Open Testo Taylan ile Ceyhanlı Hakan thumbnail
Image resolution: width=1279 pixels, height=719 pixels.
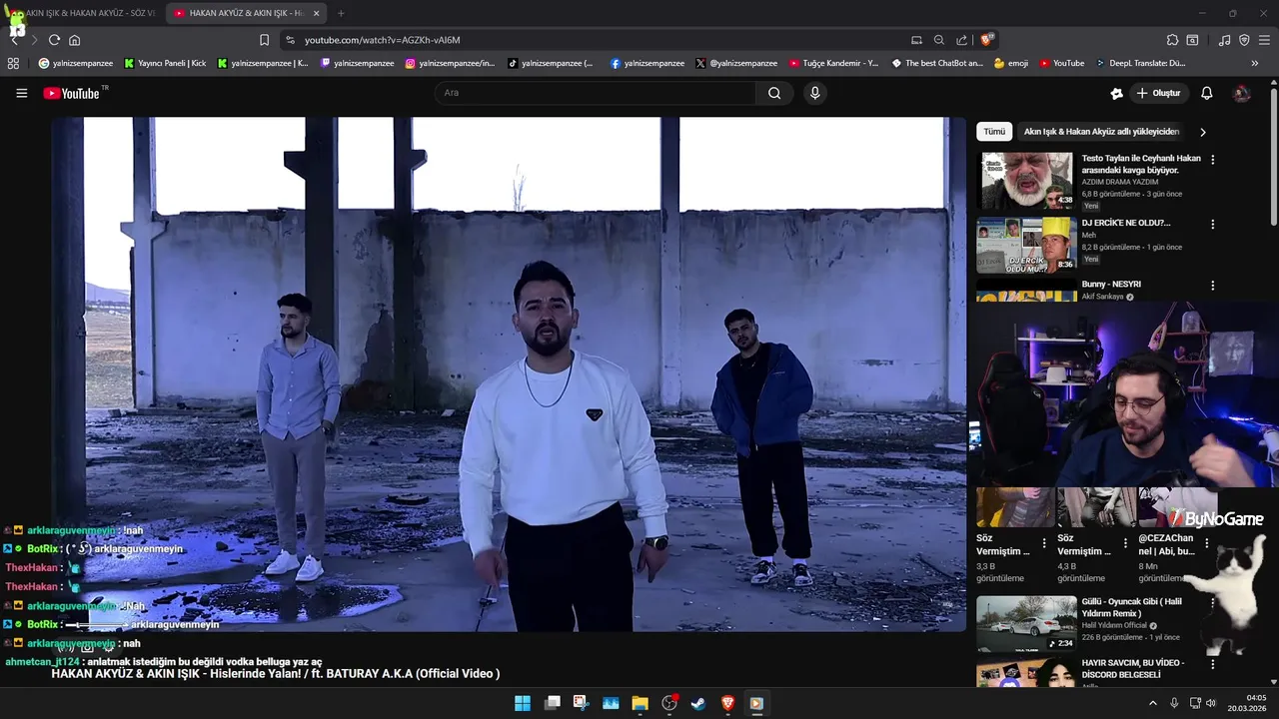point(1026,181)
